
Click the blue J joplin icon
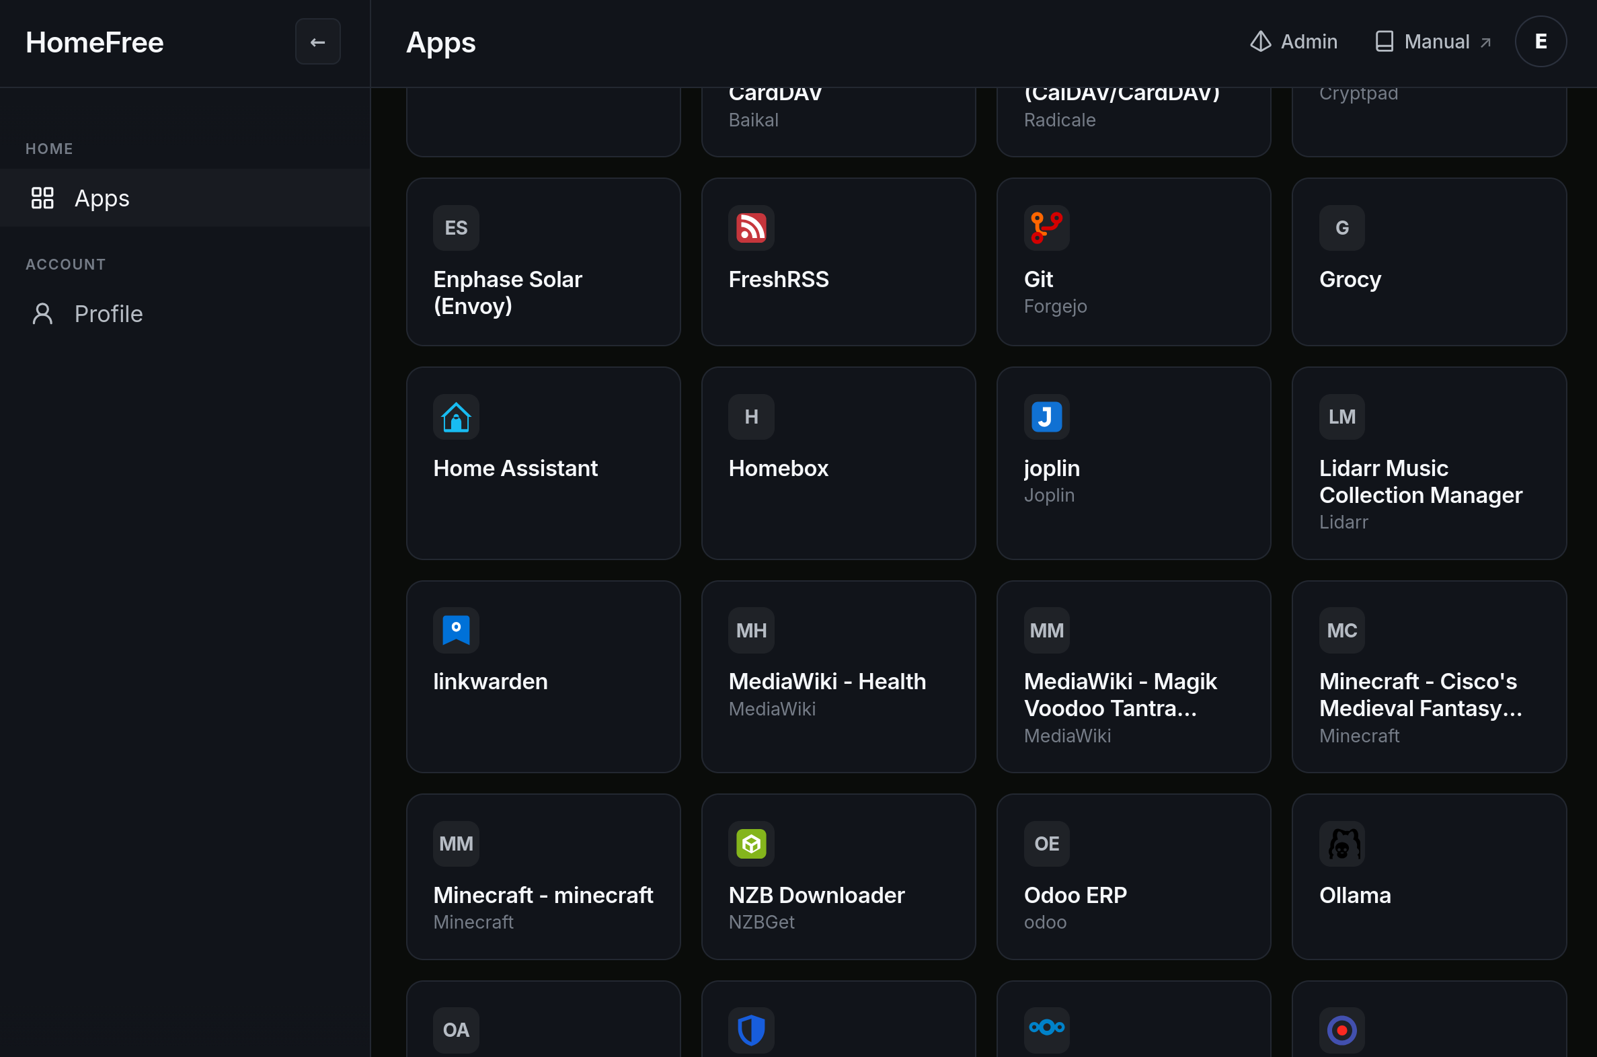coord(1046,417)
